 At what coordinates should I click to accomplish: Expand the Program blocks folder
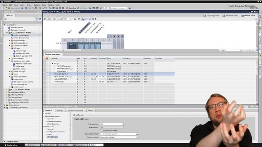(x=9, y=40)
